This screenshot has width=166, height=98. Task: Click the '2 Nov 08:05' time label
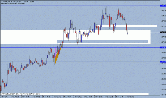67,97
